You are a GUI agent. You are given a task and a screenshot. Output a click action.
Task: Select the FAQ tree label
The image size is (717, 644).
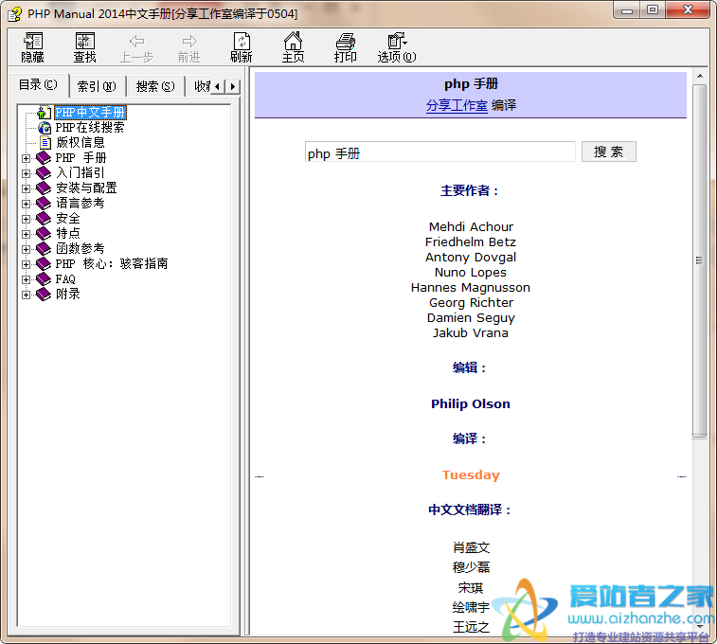click(65, 278)
